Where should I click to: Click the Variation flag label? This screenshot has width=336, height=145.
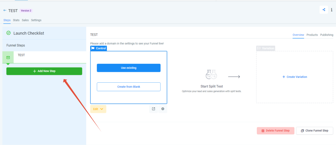click(x=266, y=48)
